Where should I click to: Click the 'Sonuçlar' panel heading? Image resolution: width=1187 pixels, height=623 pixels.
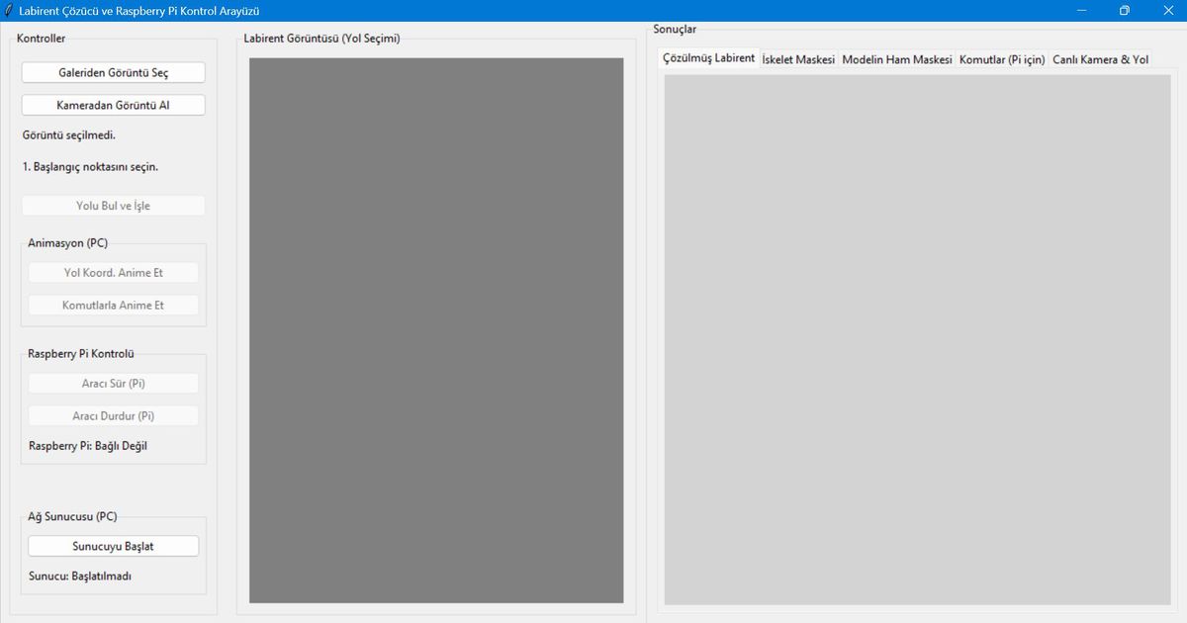(x=675, y=29)
